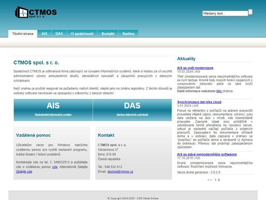This screenshot has height=200, width=266.
Task: Click the 'CTMOS spol. s r. o.' main heading
Action: 36,63
